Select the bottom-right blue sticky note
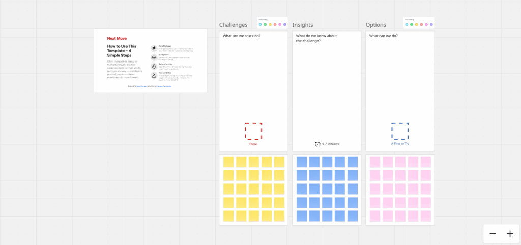The image size is (521, 245). coord(353,216)
